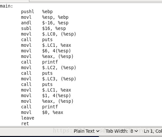Click the 'movl $1, 4(%esp)' line
The image size is (162, 137).
[x=46, y=96]
